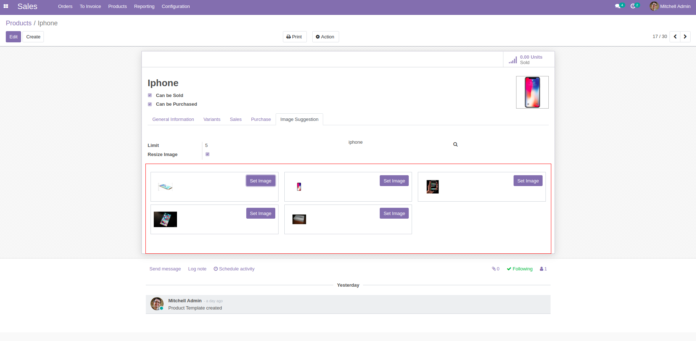Screen dimensions: 696x341
Task: Open the Configuration menu
Action: (x=176, y=7)
